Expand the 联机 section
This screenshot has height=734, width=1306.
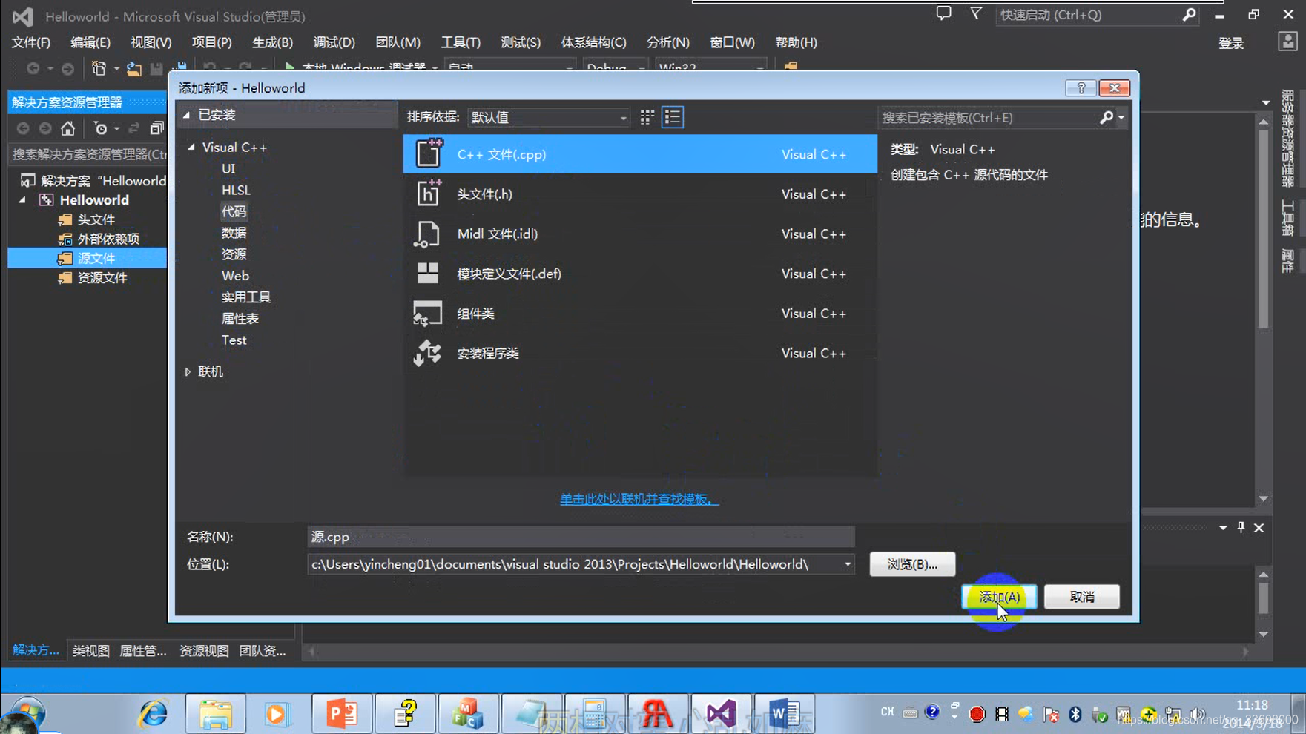tap(188, 371)
